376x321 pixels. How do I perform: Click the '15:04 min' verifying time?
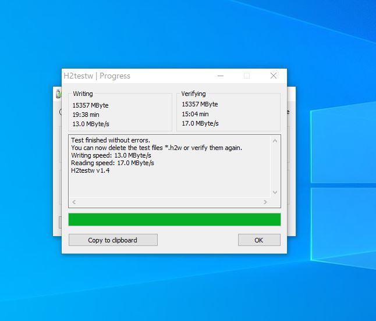coord(195,114)
